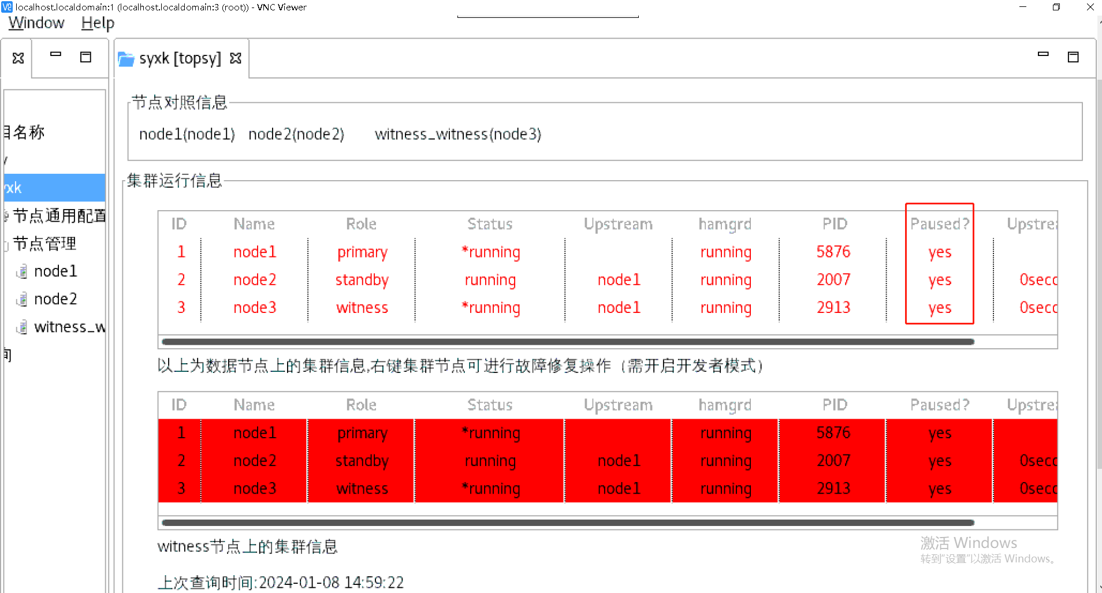Click Paused? header in lower witness table

(x=940, y=405)
